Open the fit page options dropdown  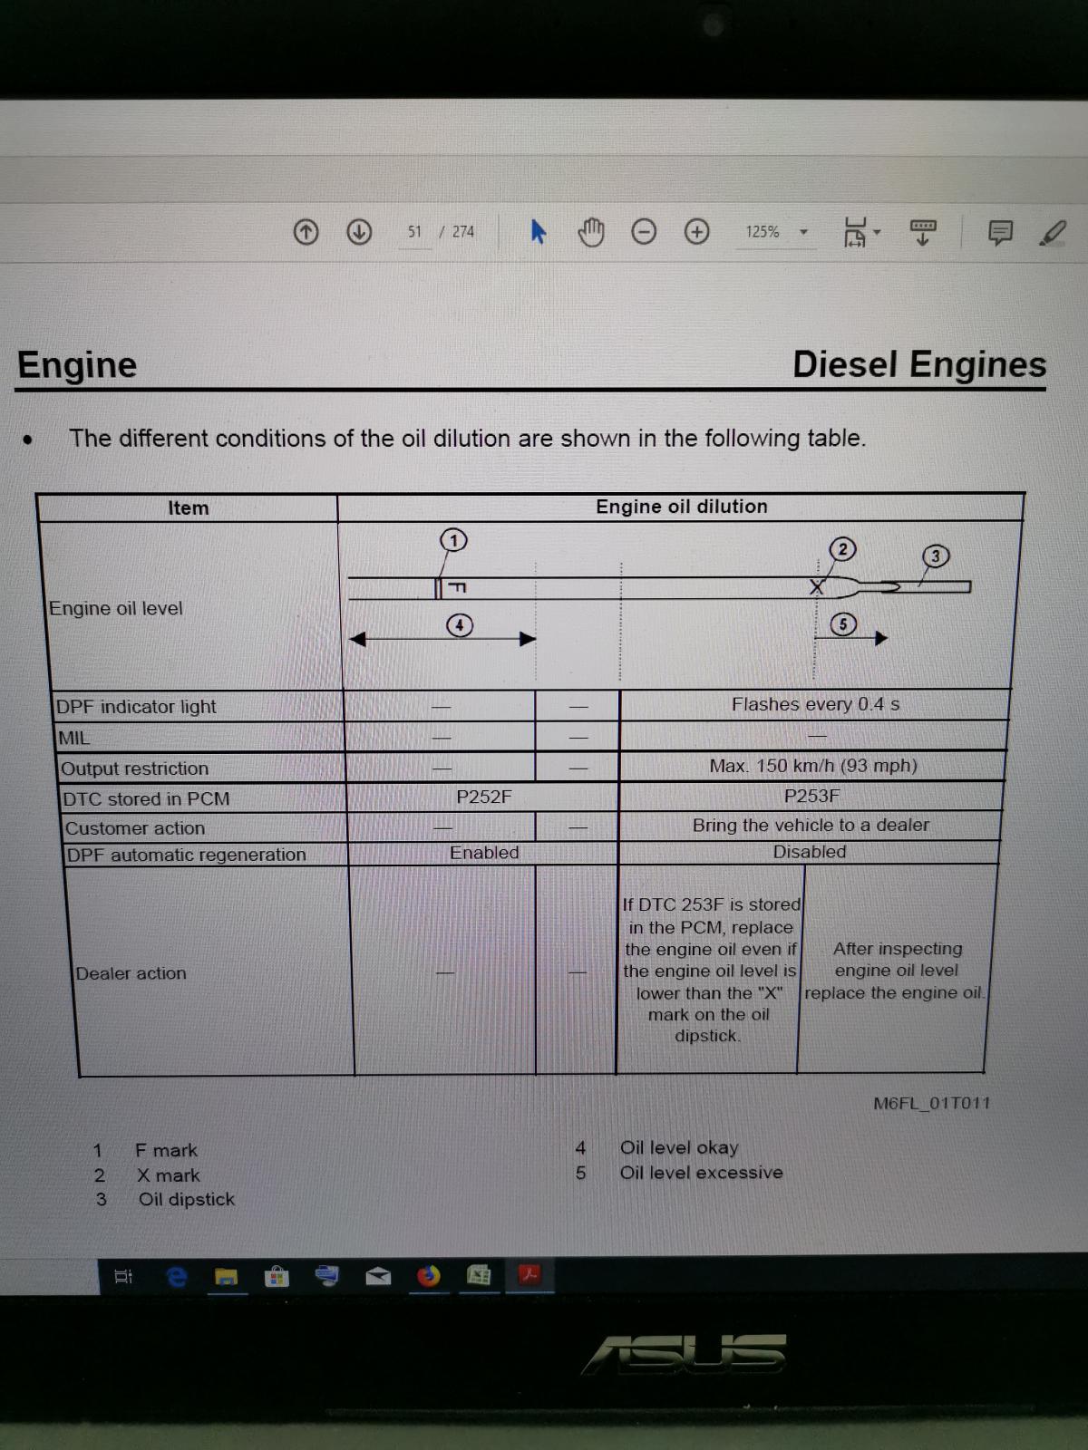861,232
